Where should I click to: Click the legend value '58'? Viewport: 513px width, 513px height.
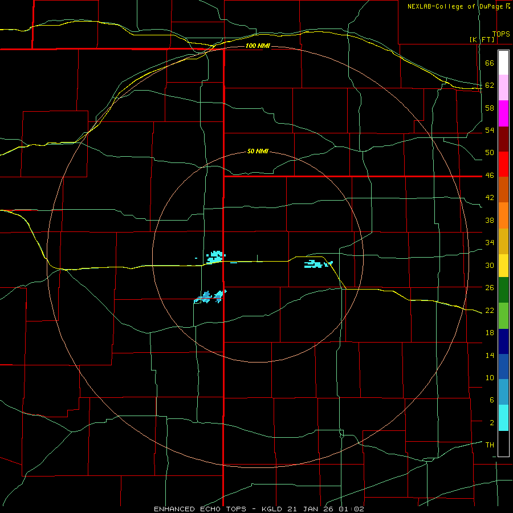[490, 108]
